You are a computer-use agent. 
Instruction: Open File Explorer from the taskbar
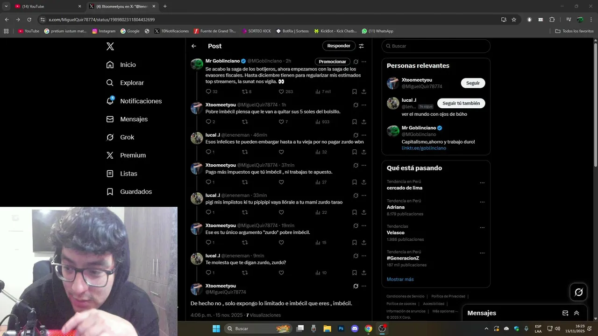tap(327, 329)
